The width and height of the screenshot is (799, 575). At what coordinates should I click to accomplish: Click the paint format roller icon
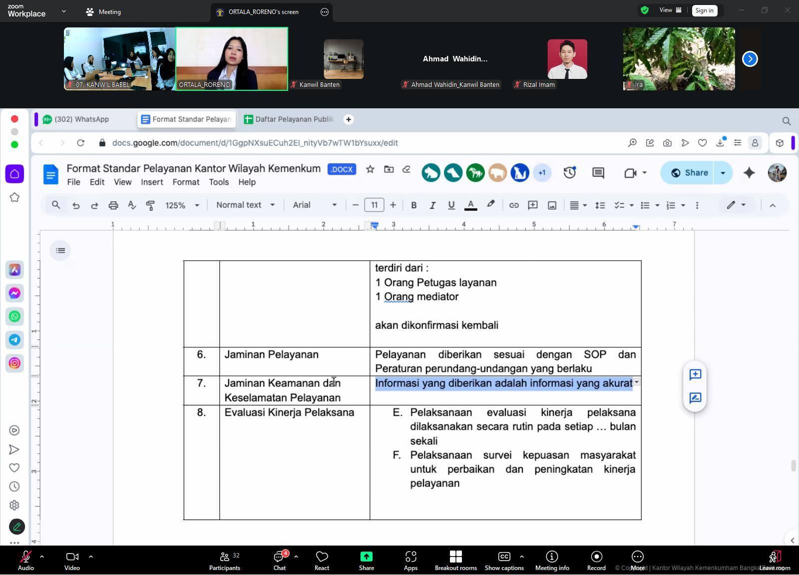[x=150, y=205]
